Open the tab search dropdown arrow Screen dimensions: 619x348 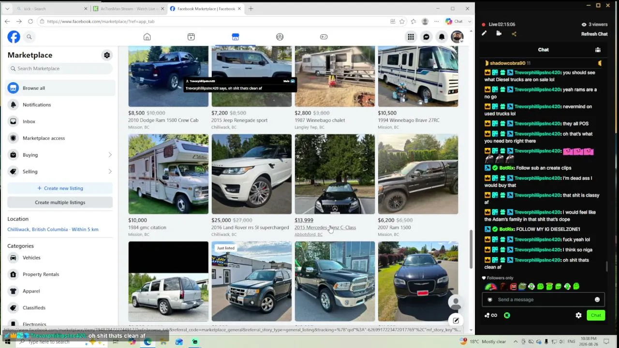coord(7,9)
